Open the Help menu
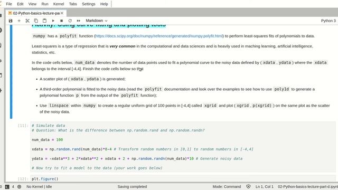Screen dimensions: 338x190 [x=104, y=4]
